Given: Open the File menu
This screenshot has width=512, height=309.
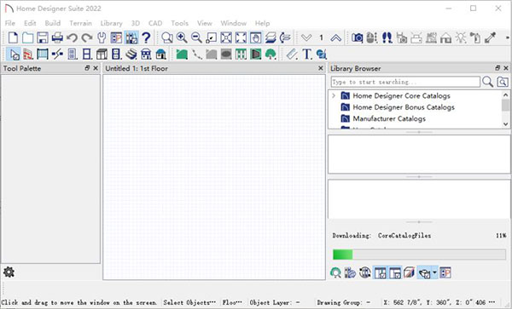Looking at the screenshot, I should click(10, 23).
